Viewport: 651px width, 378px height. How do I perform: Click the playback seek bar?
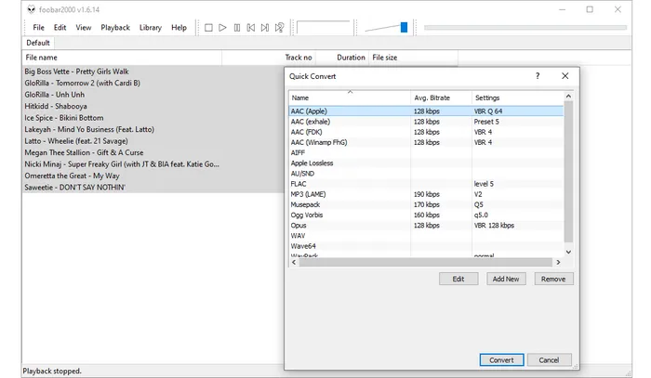[x=525, y=28]
